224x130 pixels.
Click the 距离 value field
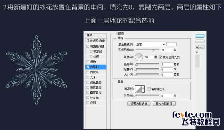[167, 64]
